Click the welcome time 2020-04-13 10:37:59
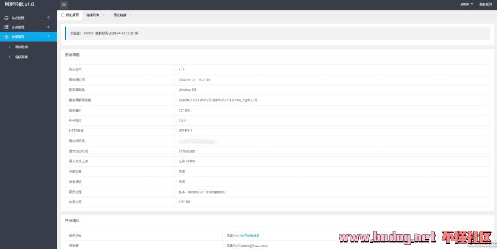Screen dimensions: 497x249 pyautogui.click(x=124, y=33)
